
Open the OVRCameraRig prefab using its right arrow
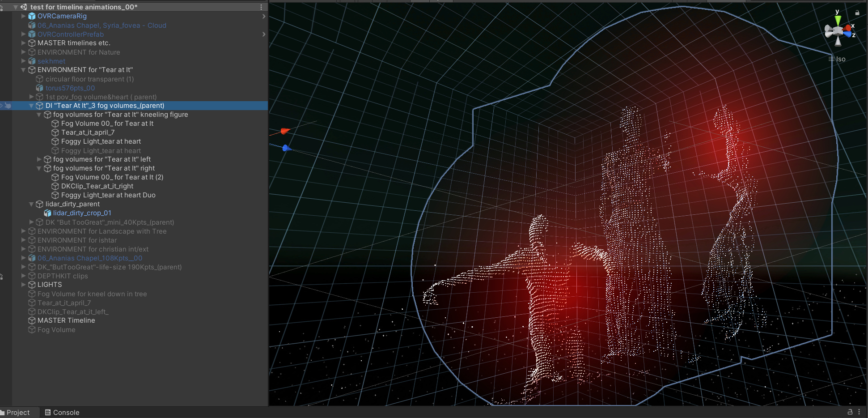pyautogui.click(x=263, y=16)
